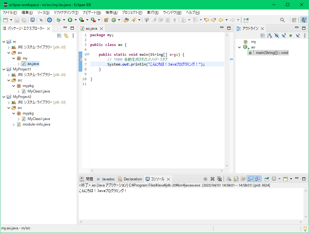Click the magnifier Search icon in toolbar
Image resolution: width=309 pixels, height=233 pixels.
point(282,20)
